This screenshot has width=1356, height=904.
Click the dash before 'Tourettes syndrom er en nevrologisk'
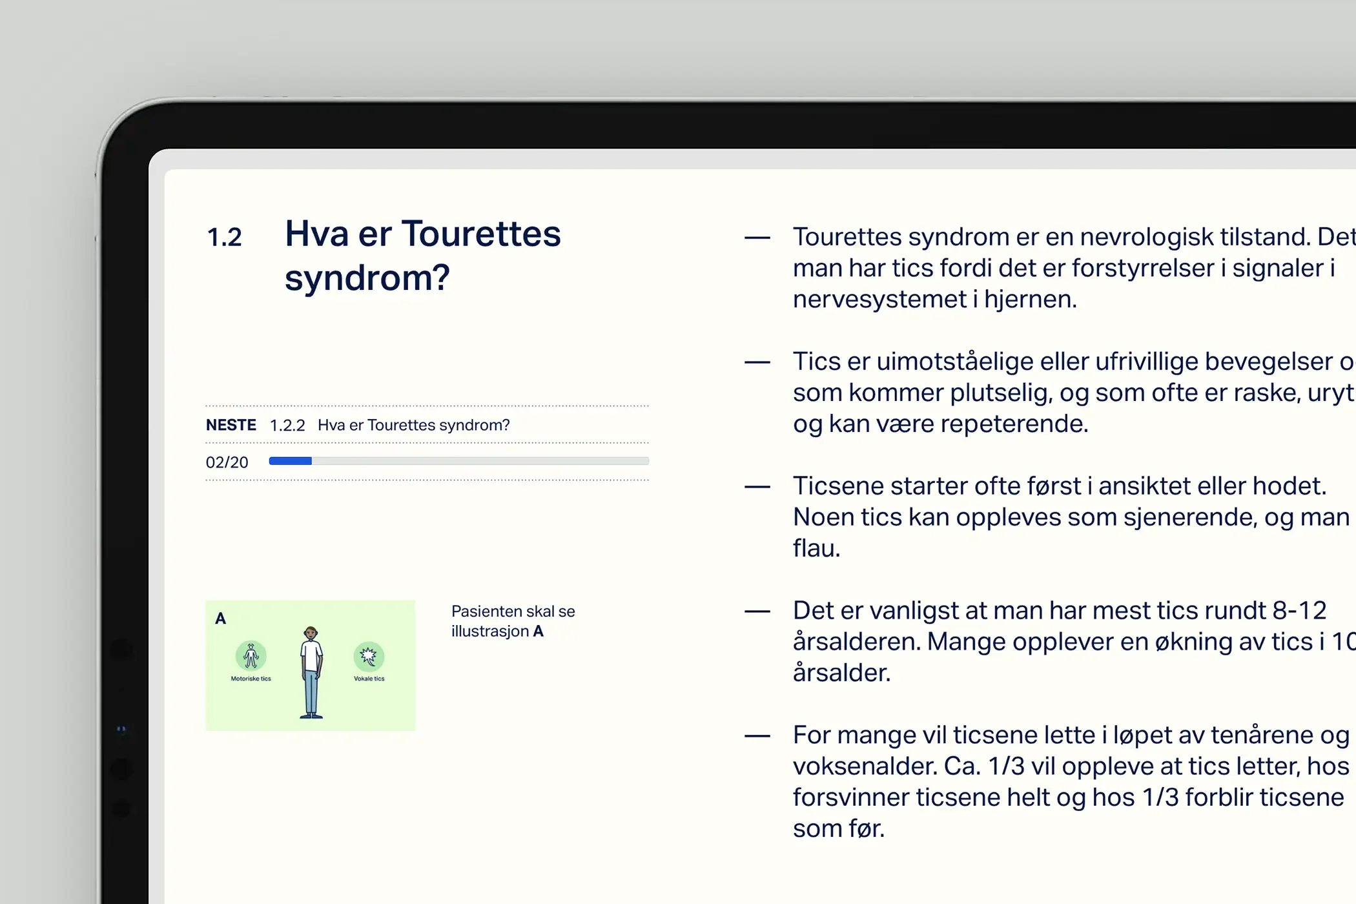[757, 238]
